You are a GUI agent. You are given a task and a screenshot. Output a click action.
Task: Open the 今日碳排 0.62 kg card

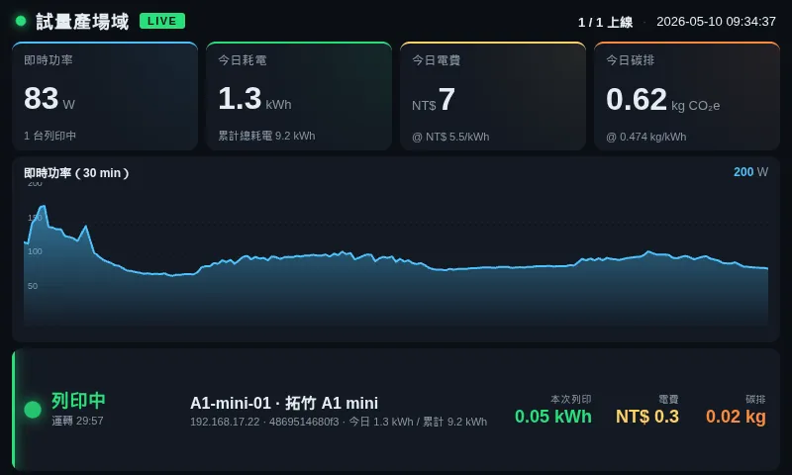687,96
